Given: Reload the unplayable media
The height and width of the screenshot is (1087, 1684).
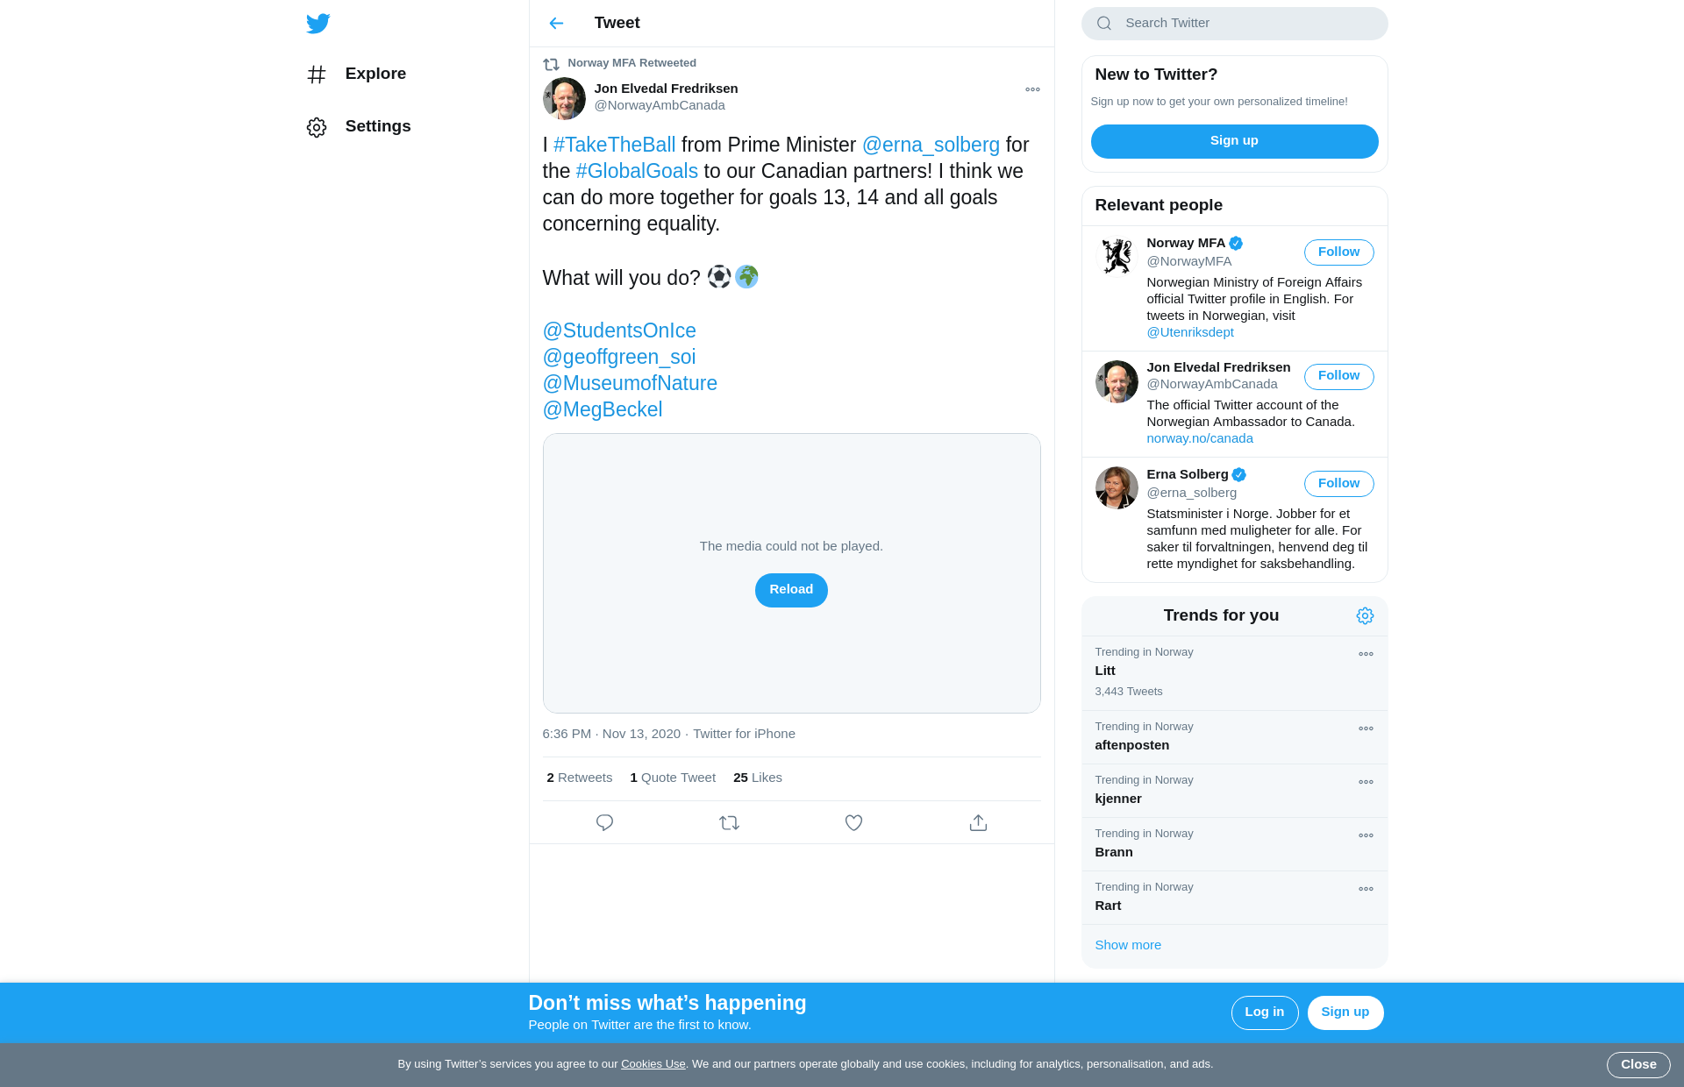Looking at the screenshot, I should click(x=791, y=590).
